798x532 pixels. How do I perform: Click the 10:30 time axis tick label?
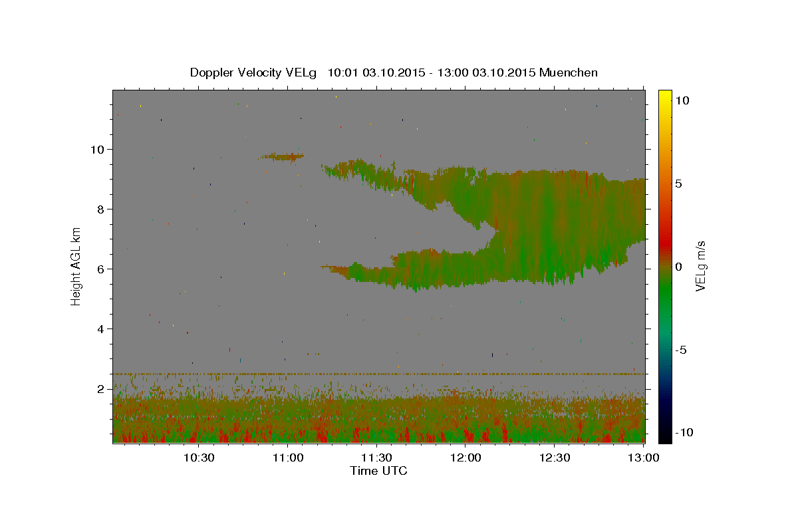pyautogui.click(x=199, y=458)
